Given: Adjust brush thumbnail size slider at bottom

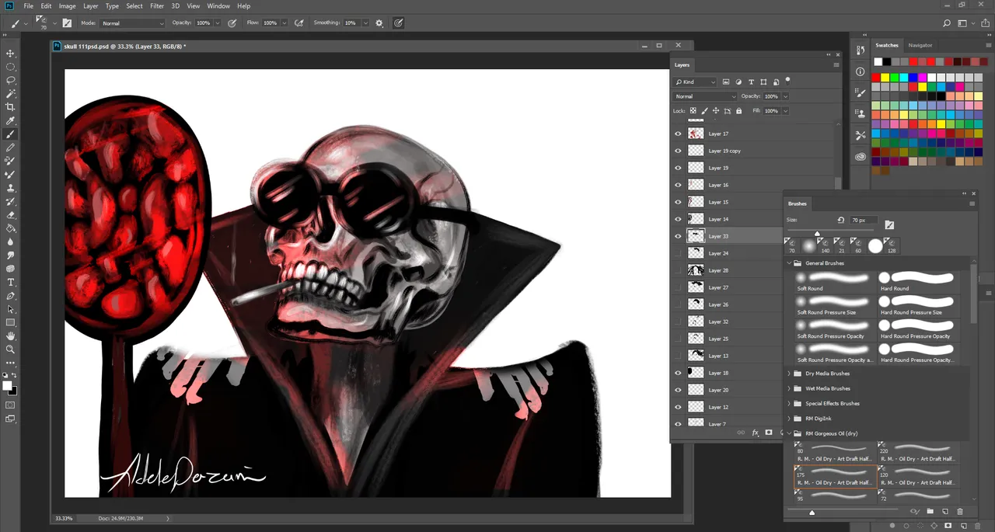Looking at the screenshot, I should click(812, 513).
